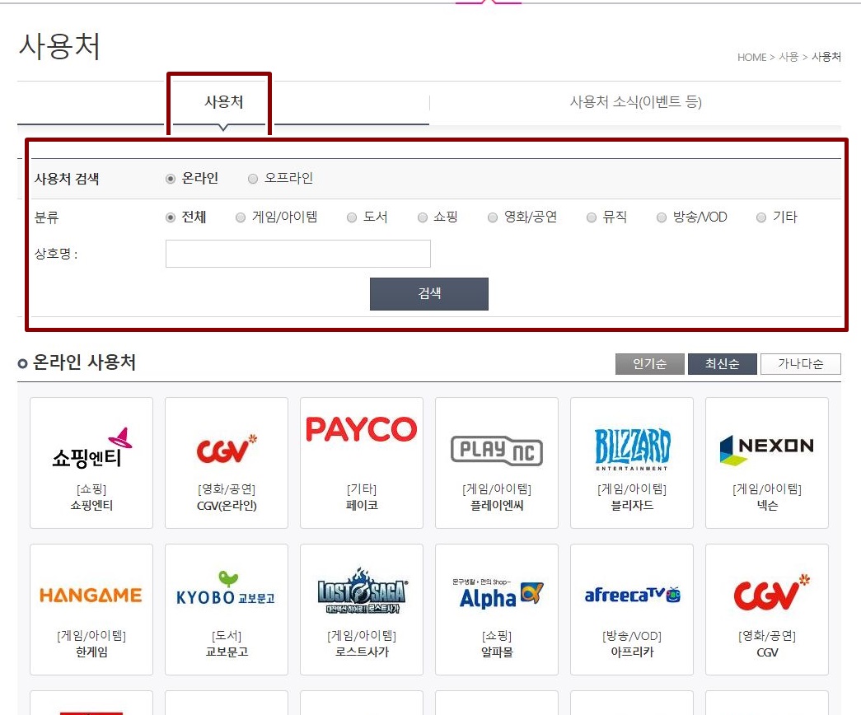
Task: Open the 아프리카 store name
Action: point(632,652)
